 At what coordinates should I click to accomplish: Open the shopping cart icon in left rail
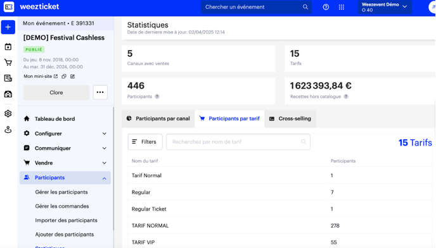click(8, 63)
